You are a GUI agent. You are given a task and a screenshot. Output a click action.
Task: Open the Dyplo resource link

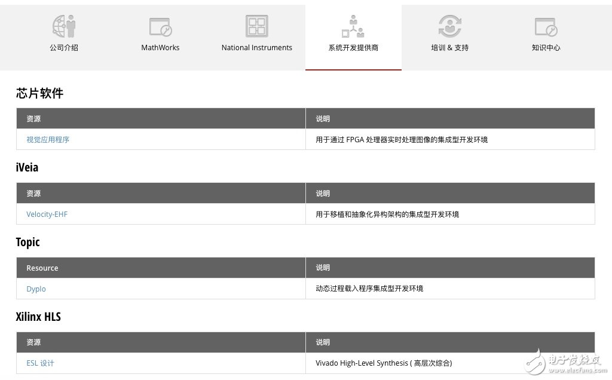[36, 289]
